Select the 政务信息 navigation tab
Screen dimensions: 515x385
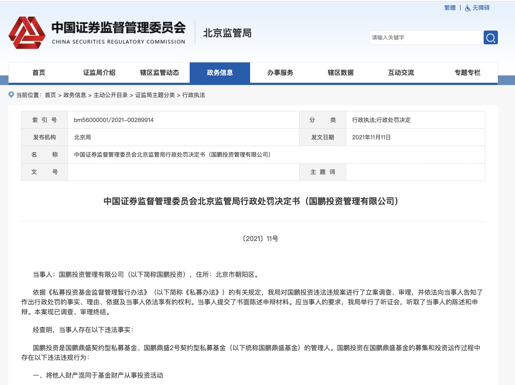click(x=220, y=73)
